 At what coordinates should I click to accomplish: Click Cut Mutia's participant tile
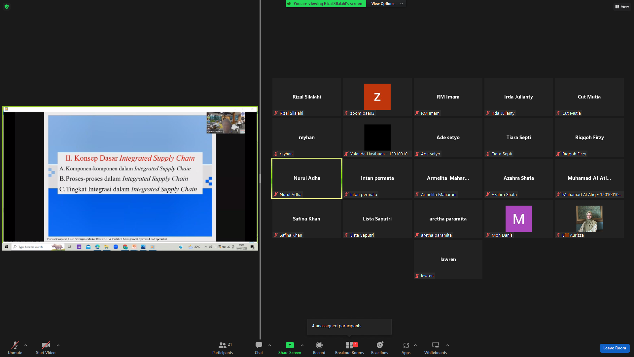(x=589, y=97)
